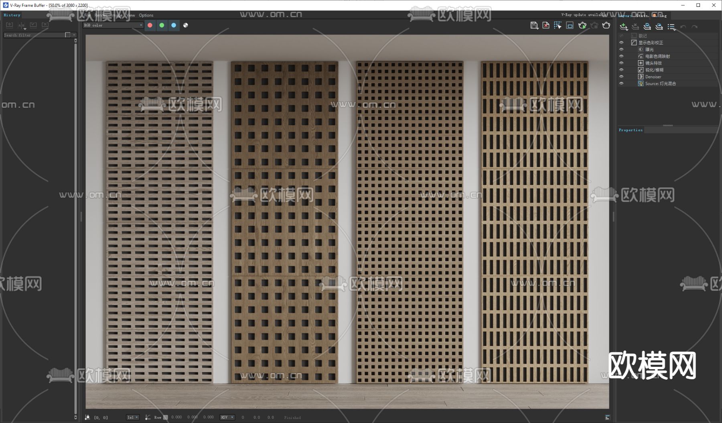The width and height of the screenshot is (722, 423).
Task: Toggle visibility of 曝光 layer
Action: tap(621, 49)
